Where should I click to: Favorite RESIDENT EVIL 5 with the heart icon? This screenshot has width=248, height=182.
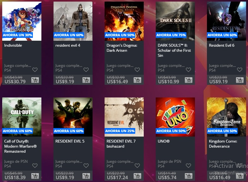(x=86, y=165)
